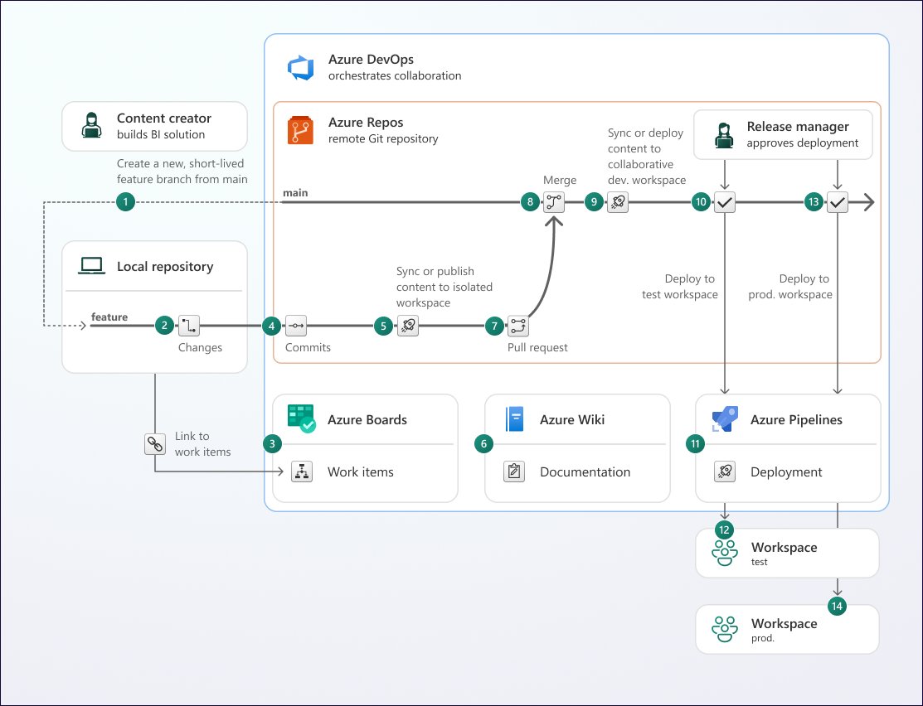Click 'remote Git repository' text

pyautogui.click(x=383, y=139)
